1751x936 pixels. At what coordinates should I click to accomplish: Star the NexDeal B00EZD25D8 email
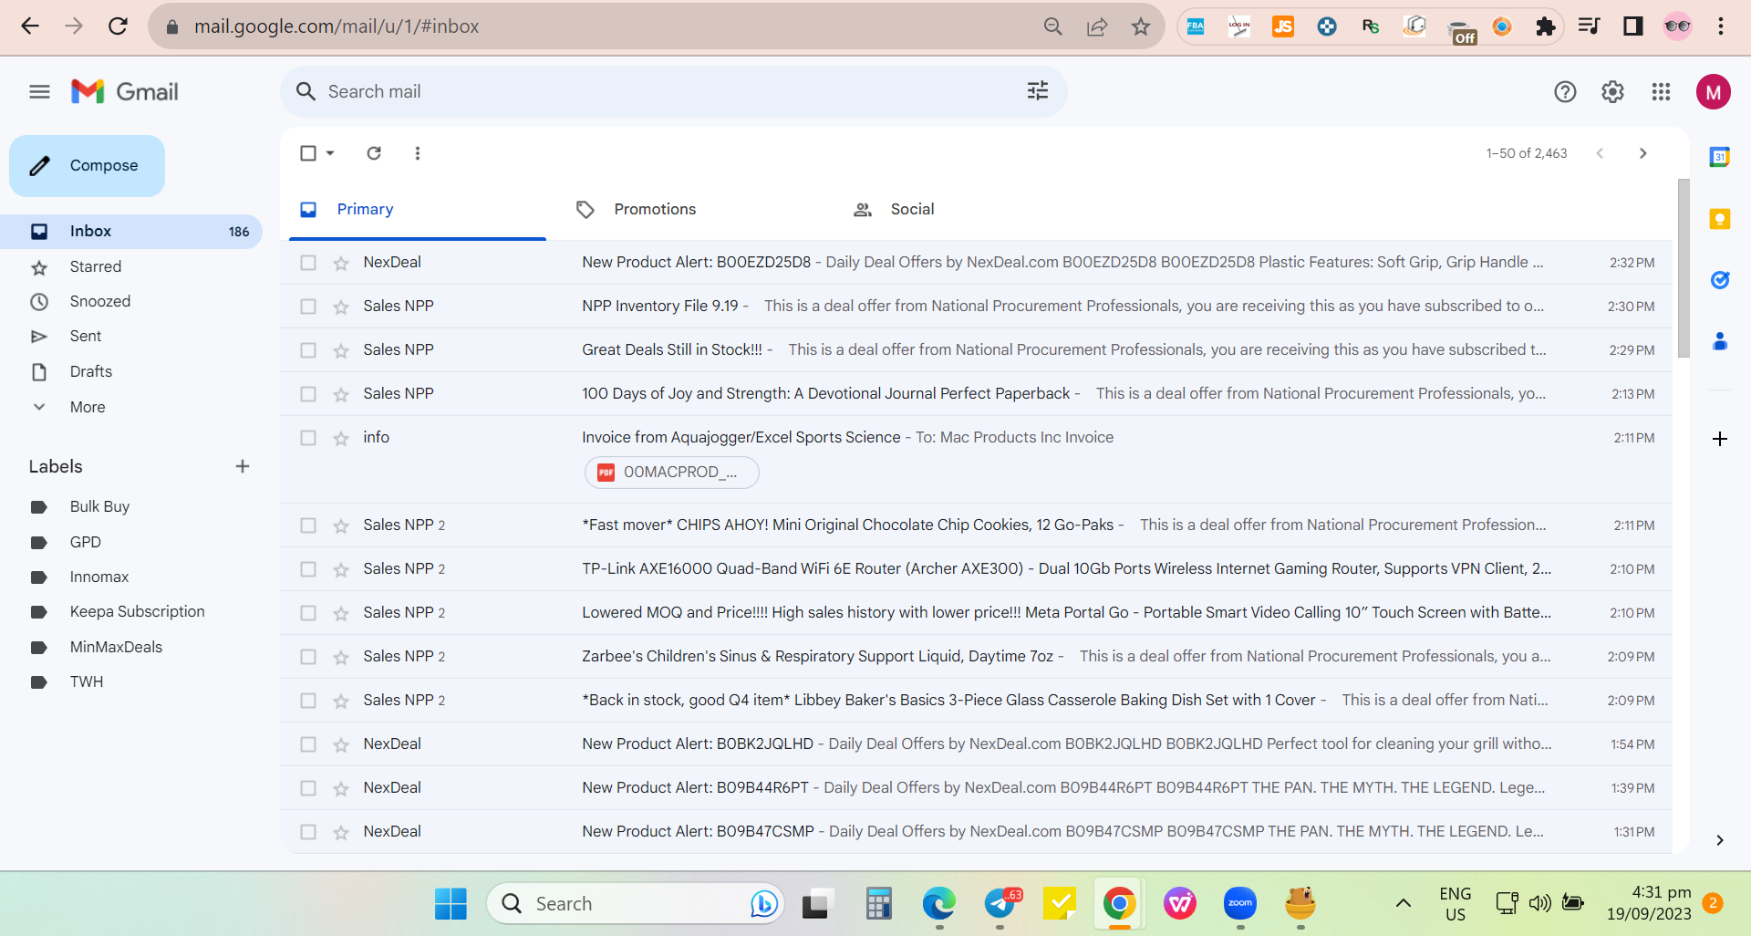point(341,263)
